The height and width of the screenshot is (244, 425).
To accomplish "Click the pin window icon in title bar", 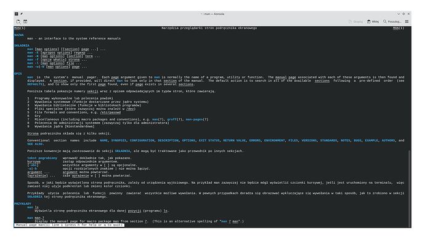I will point(22,14).
